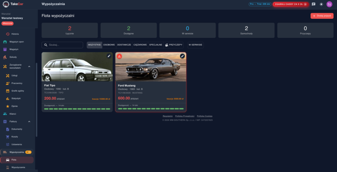
Task: Select OSOBOWE filter tab
Action: pos(109,45)
